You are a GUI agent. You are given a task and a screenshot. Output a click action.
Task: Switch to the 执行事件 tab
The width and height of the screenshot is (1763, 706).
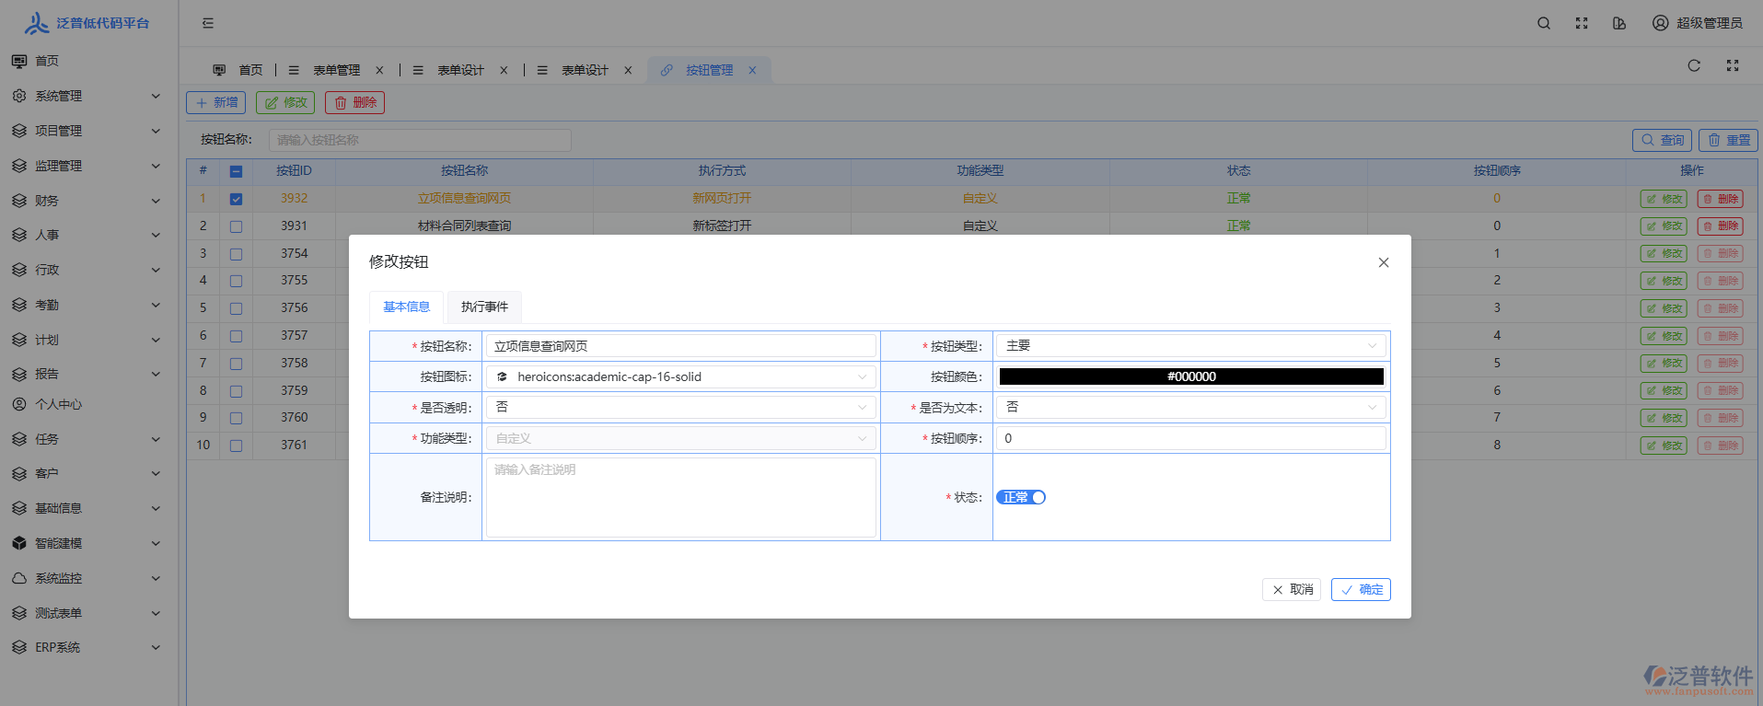[484, 307]
